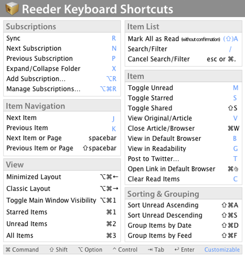Screen dimensions: 245x257
Task: Click the Mark All as Read entry
Action: coord(153,39)
